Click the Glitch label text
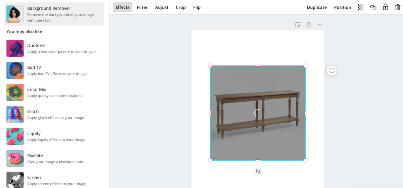The image size is (403, 188). point(33,111)
